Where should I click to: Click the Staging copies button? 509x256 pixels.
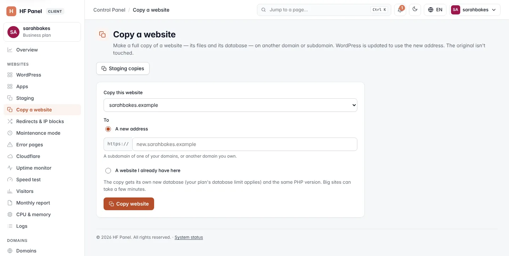point(123,68)
